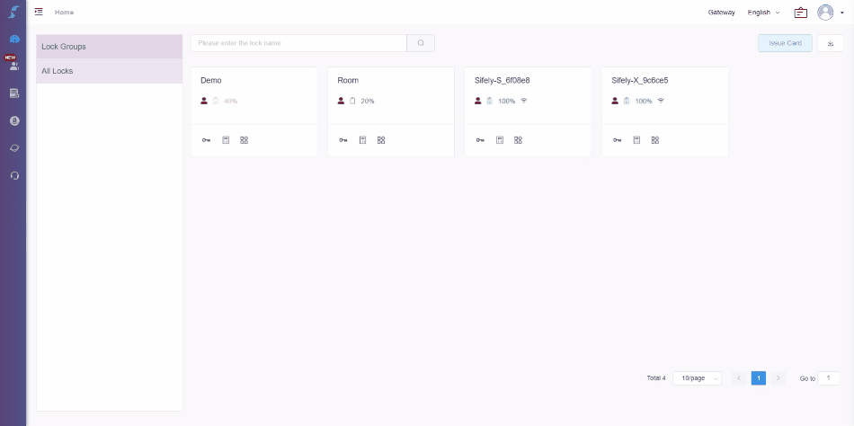Open the English language dropdown
This screenshot has width=854, height=426.
[763, 13]
